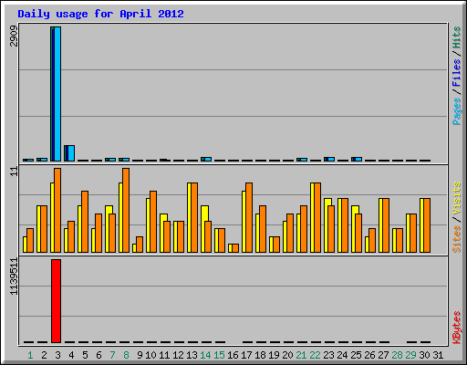Click the green day label 7

(x=112, y=355)
